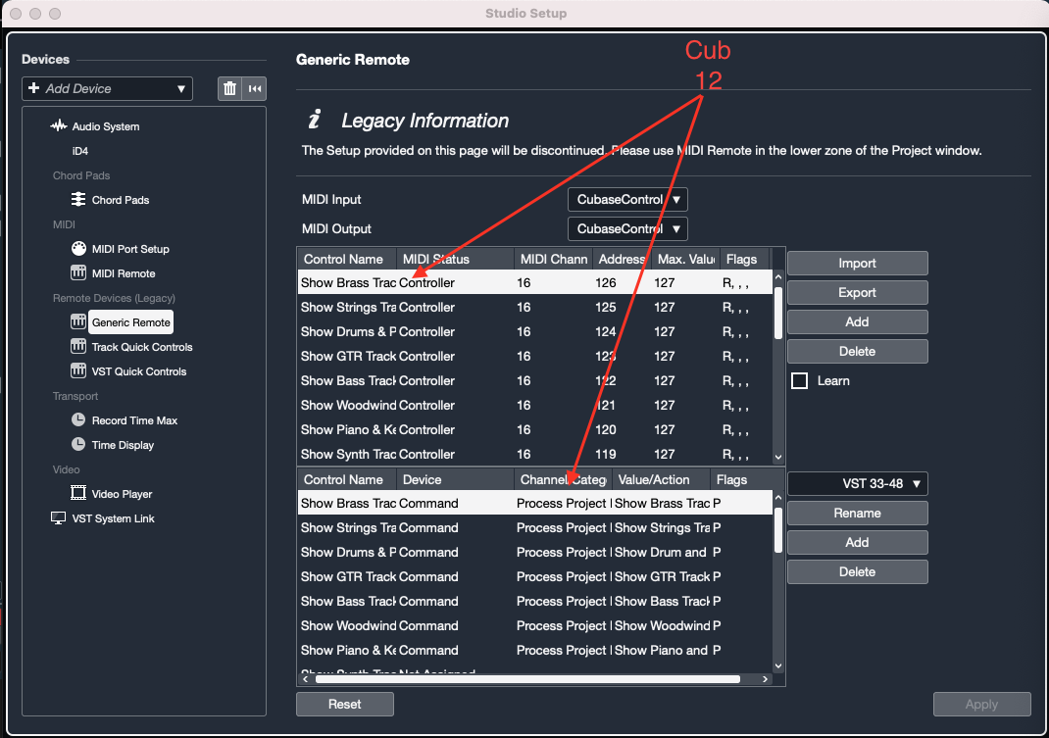Select Generic Remote in device list

131,322
